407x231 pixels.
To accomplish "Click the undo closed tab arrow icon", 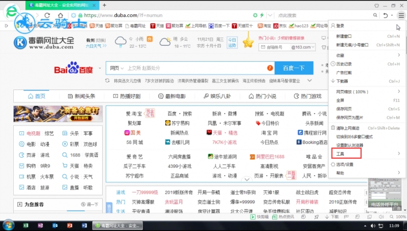I will [386, 15].
